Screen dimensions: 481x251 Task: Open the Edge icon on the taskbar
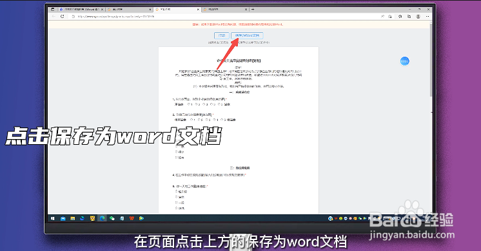[x=102, y=218]
